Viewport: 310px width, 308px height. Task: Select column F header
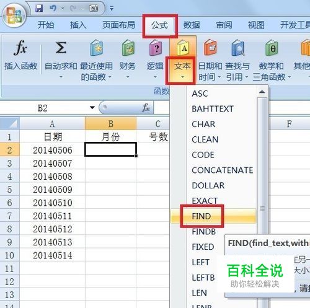[290, 123]
